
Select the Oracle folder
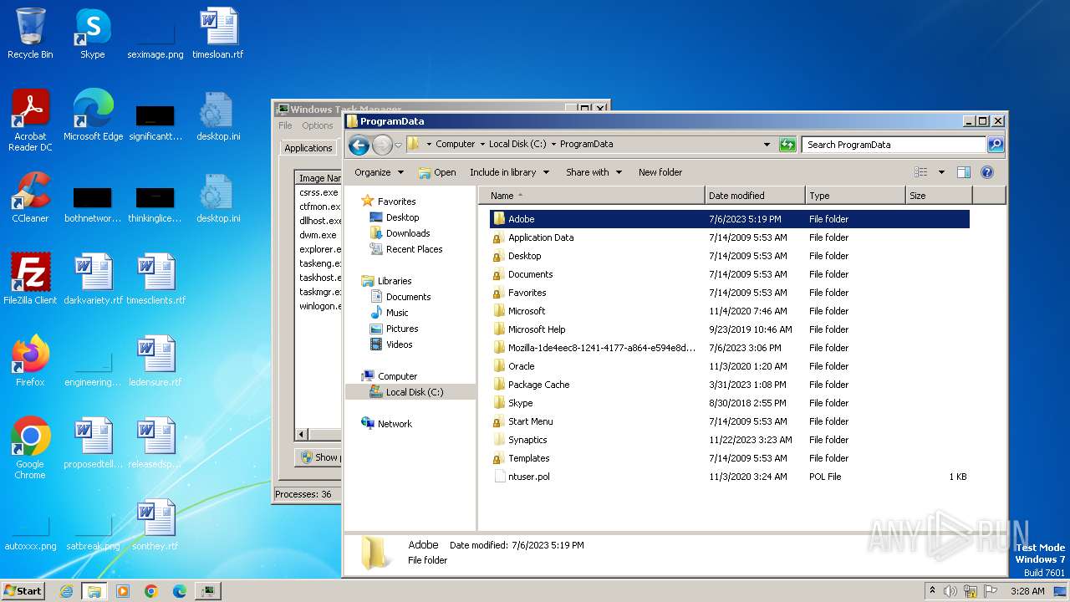[729, 366]
